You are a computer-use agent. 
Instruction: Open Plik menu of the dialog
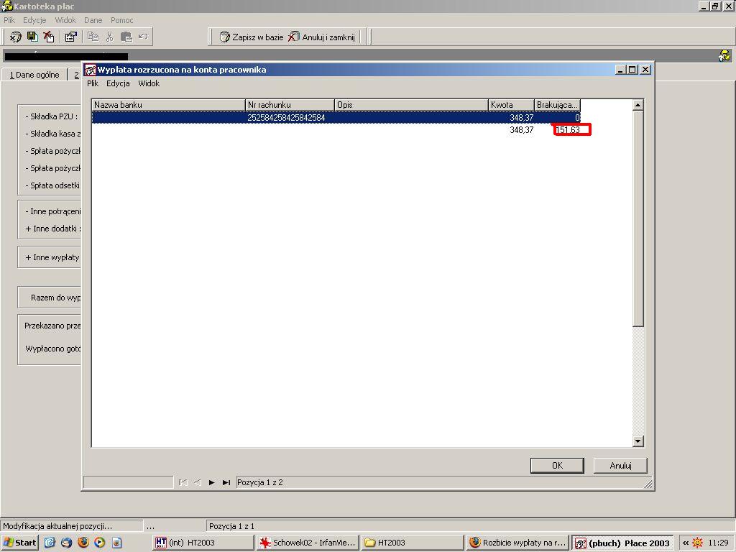[x=93, y=83]
